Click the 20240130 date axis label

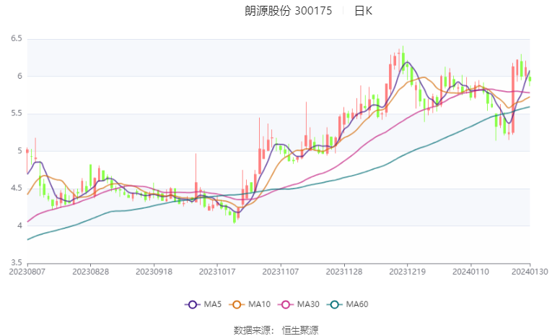pyautogui.click(x=530, y=272)
